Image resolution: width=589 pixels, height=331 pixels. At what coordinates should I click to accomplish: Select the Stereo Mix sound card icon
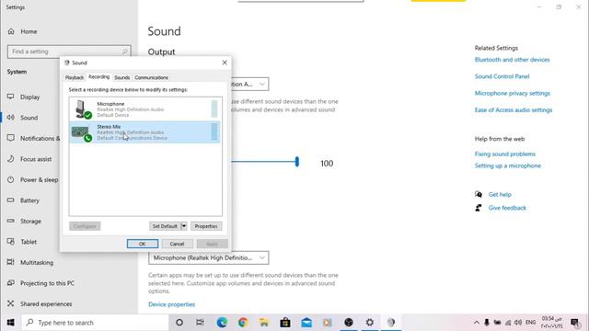pos(82,132)
